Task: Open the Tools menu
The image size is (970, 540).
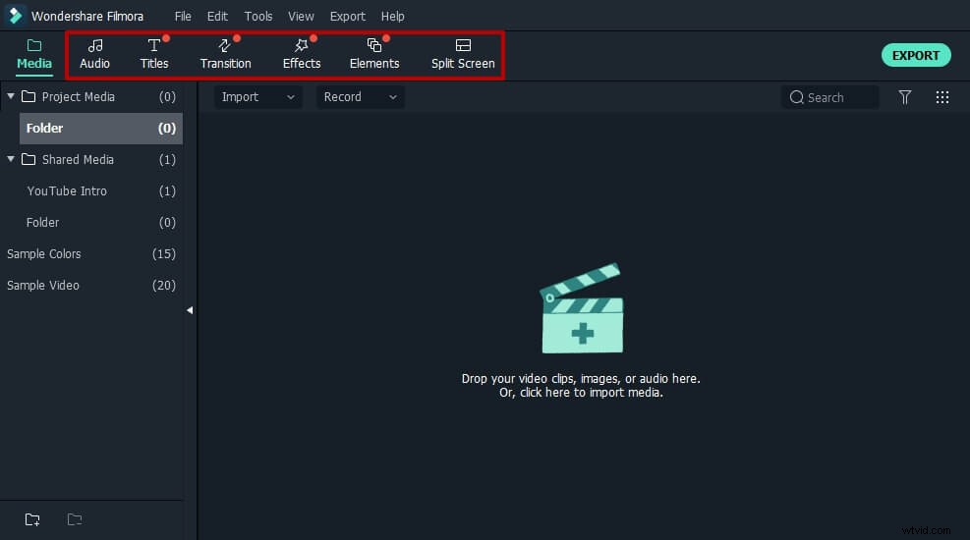Action: pos(257,16)
